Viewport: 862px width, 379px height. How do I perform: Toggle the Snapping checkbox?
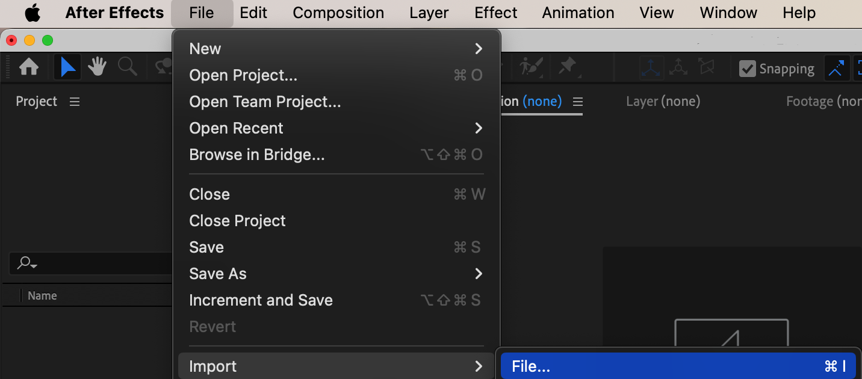pyautogui.click(x=747, y=69)
